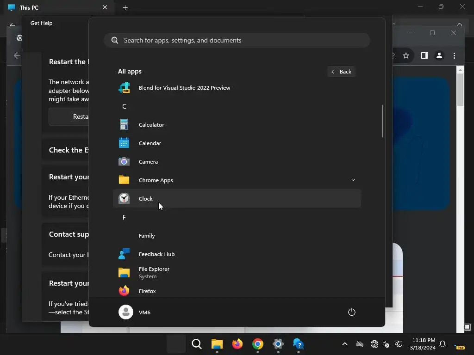Screen dimensions: 474x355
Task: Click the Start menu search field
Action: tap(237, 40)
